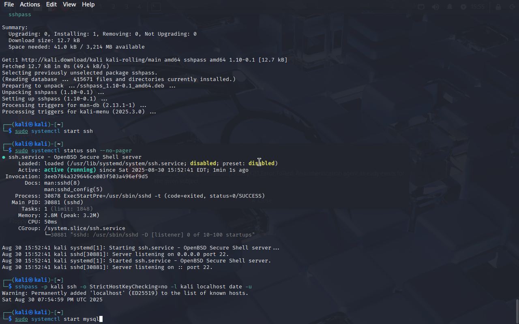Click the green ssh.service status dot
Viewport: 519px width, 324px height.
click(x=4, y=157)
